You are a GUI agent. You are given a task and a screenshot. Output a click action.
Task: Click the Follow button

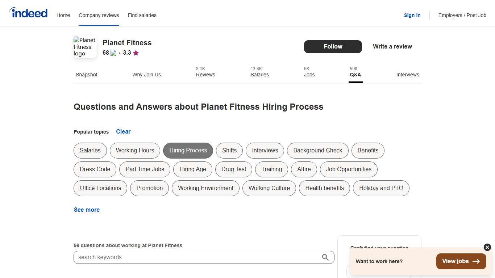333,46
